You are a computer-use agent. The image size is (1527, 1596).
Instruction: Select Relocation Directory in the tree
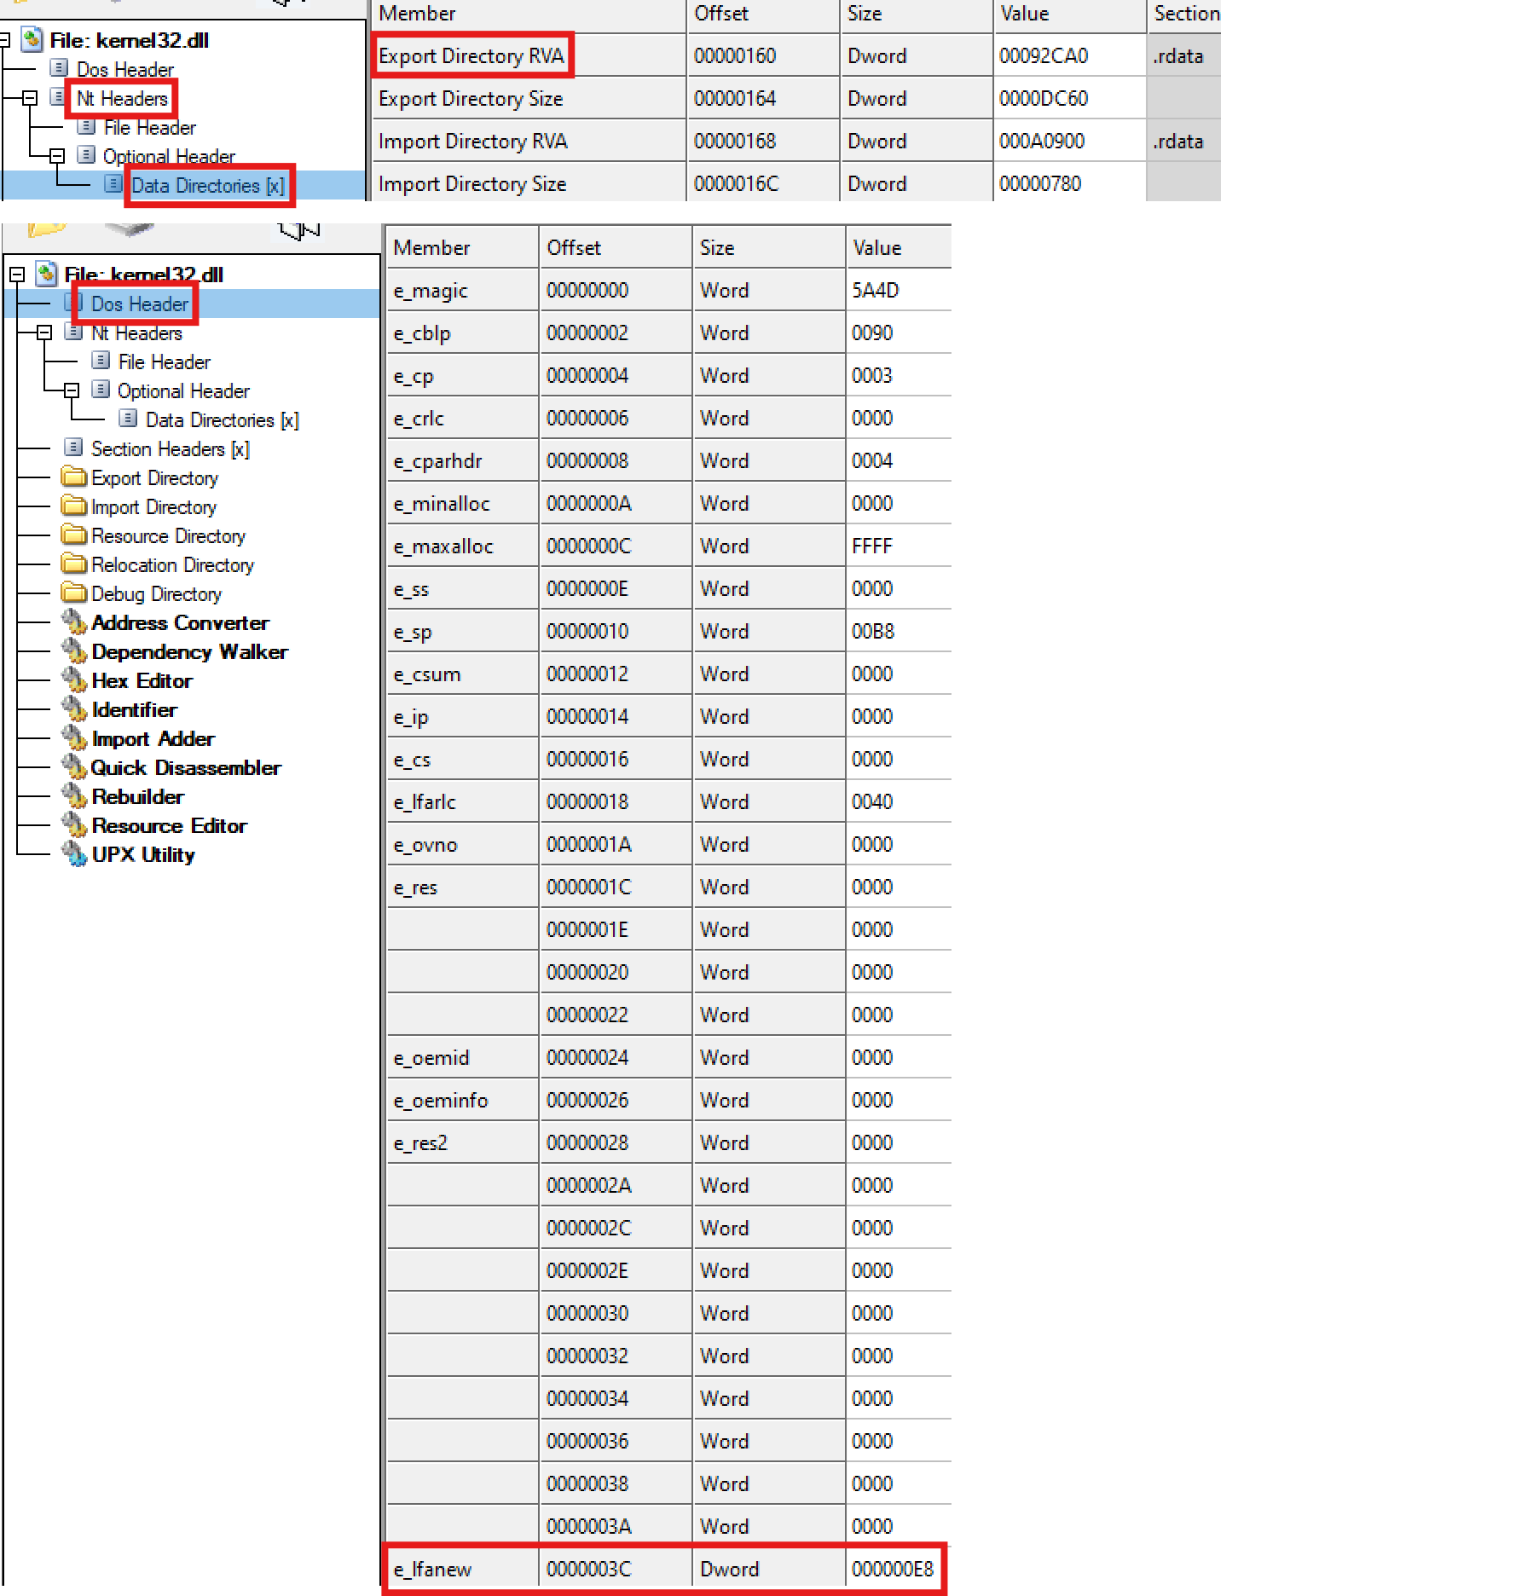pyautogui.click(x=173, y=564)
